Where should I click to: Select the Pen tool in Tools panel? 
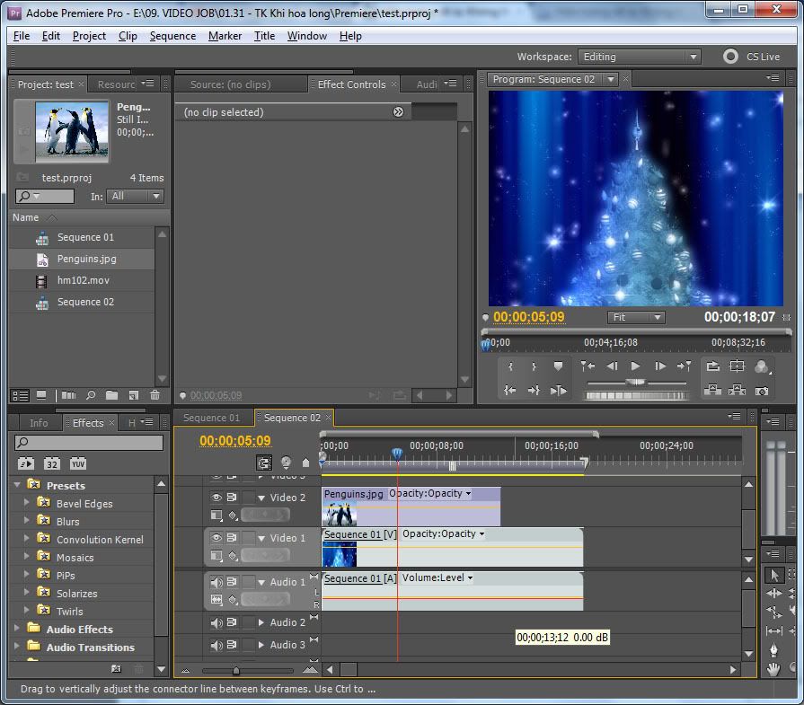773,650
